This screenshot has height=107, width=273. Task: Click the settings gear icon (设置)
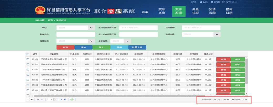point(212,2)
